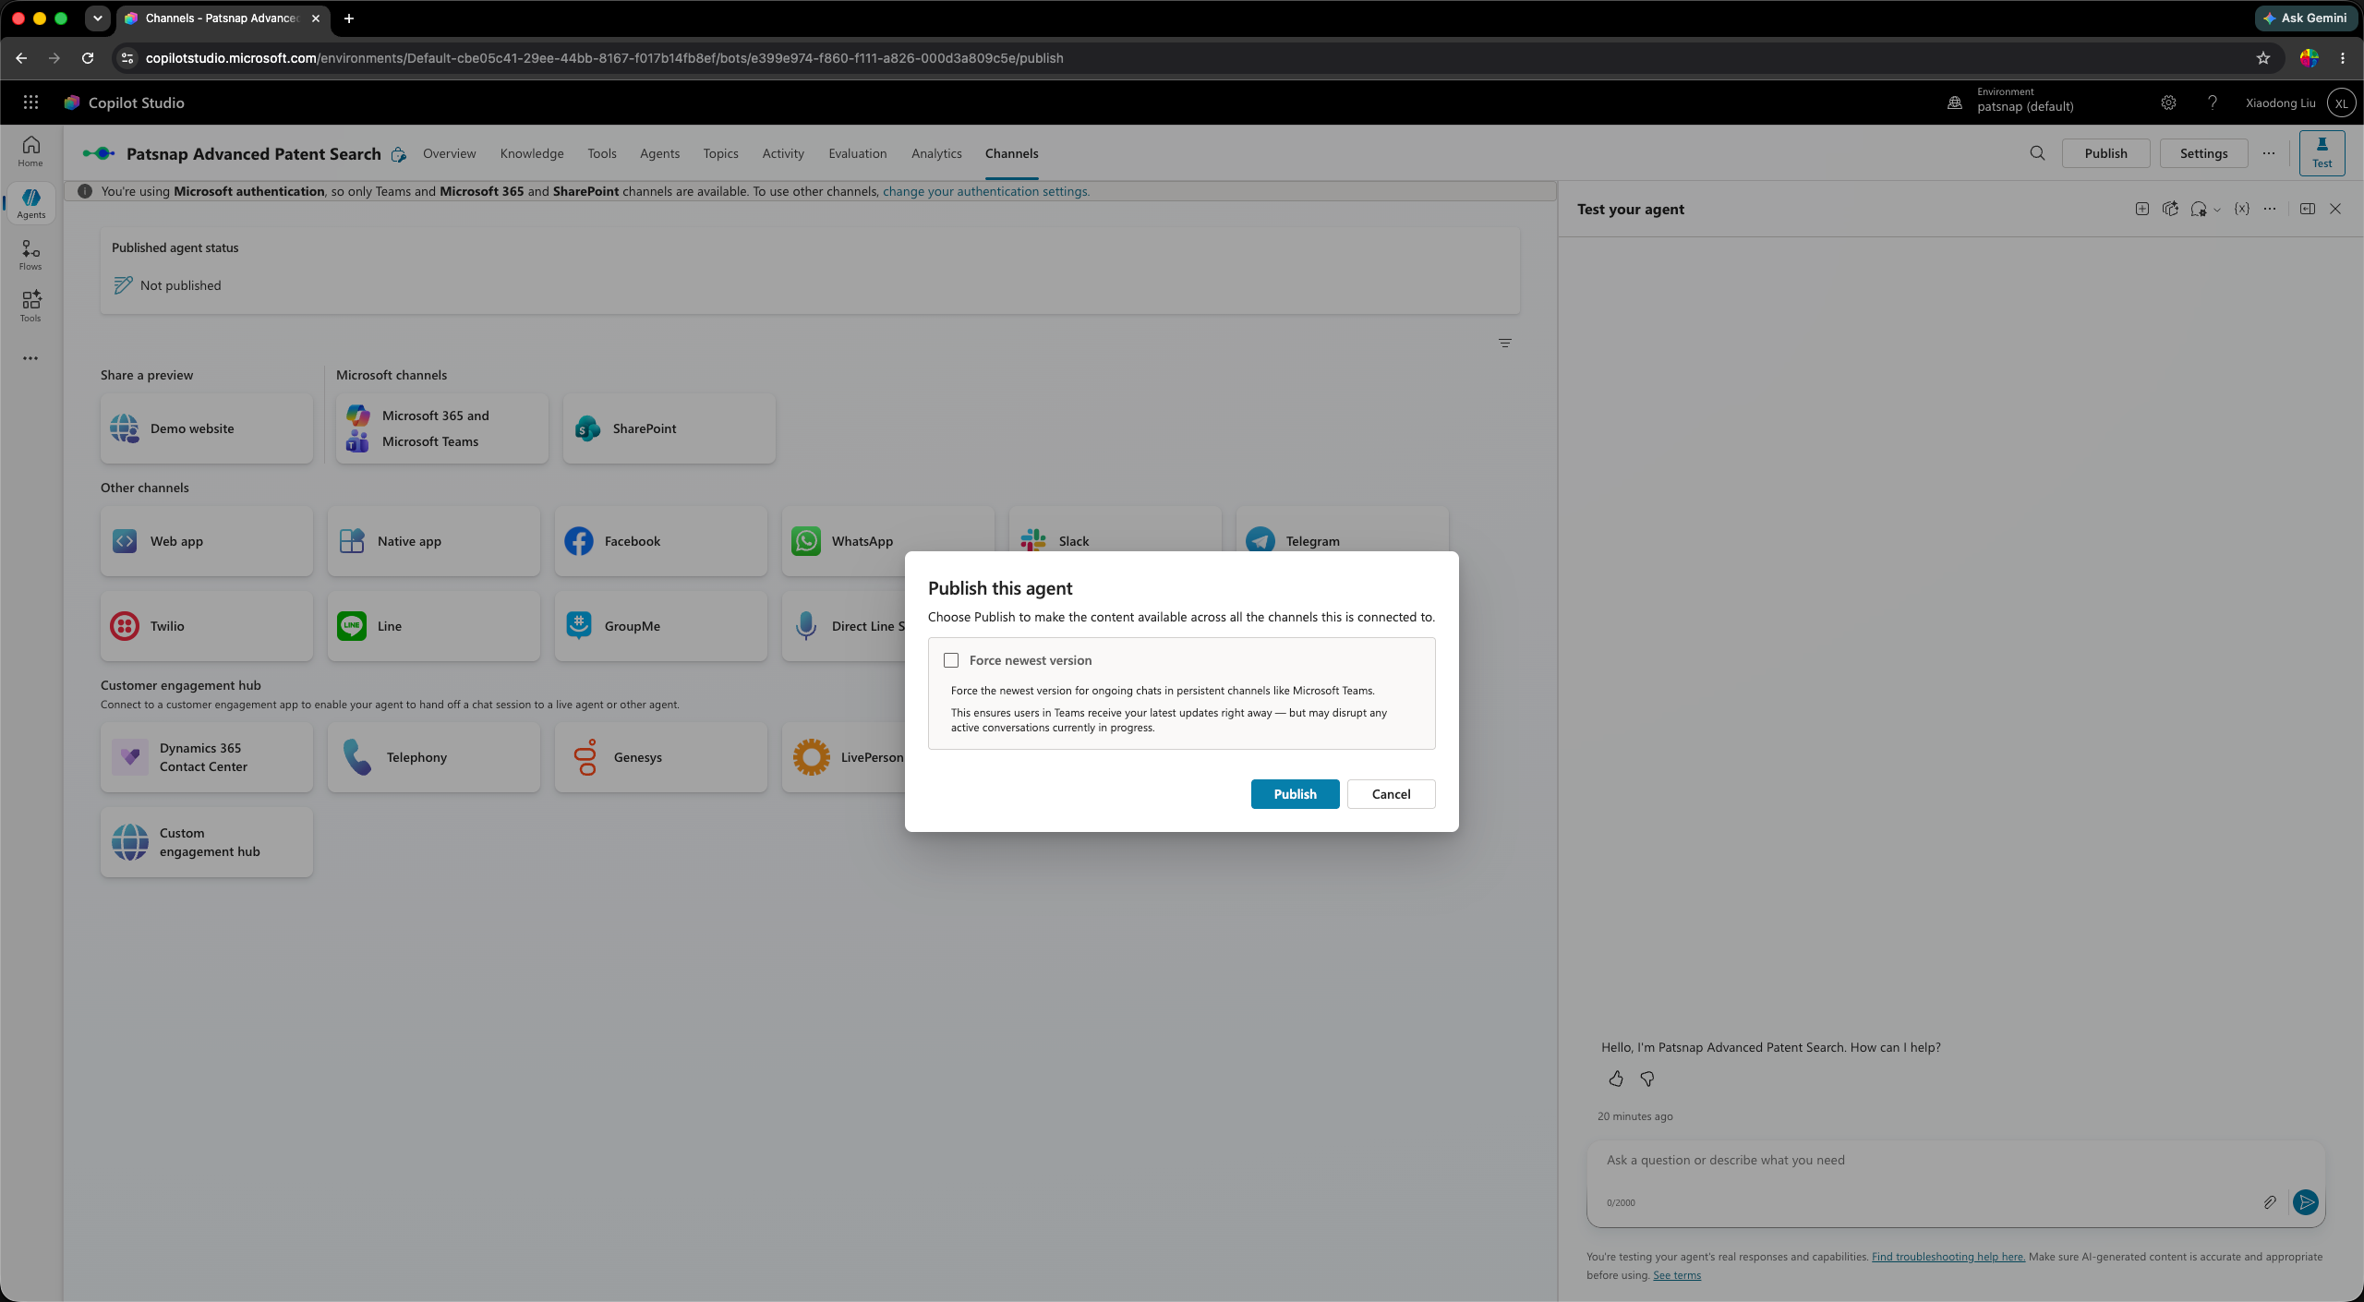The width and height of the screenshot is (2364, 1302).
Task: Toggle the Test panel flask button
Action: tap(2322, 153)
